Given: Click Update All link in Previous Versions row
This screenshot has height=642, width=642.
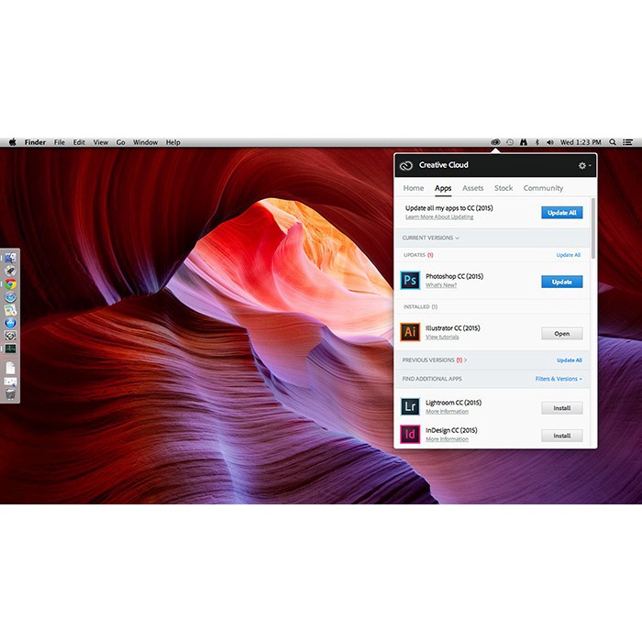Looking at the screenshot, I should pos(570,360).
